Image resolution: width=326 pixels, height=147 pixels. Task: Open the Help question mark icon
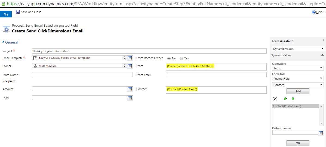click(x=314, y=12)
